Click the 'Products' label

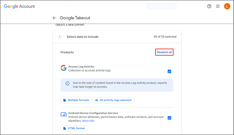click(x=67, y=52)
